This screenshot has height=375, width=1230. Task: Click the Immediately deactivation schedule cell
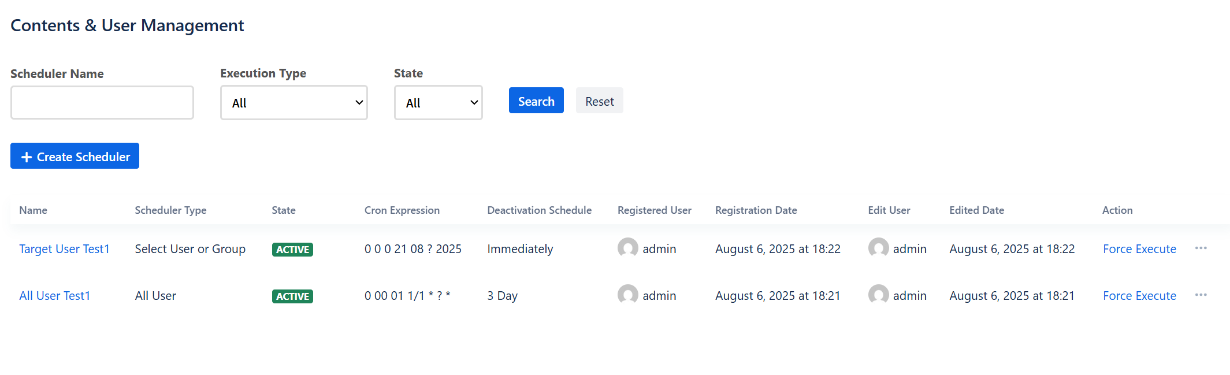coord(520,249)
